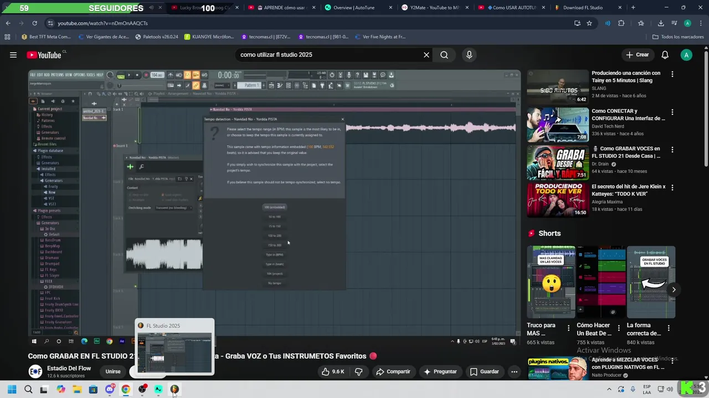The image size is (709, 398).
Task: Open Chrome profile icon in toolbar
Action: (x=687, y=23)
